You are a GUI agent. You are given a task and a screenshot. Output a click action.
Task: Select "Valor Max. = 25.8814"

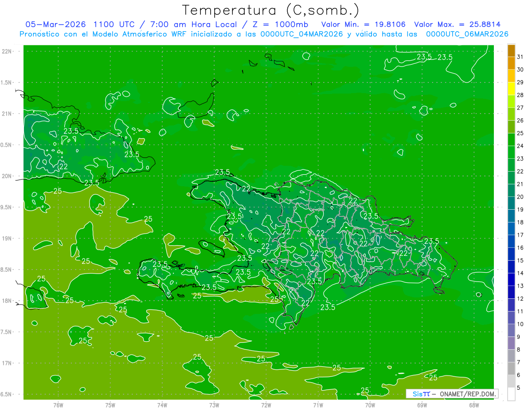pyautogui.click(x=458, y=24)
